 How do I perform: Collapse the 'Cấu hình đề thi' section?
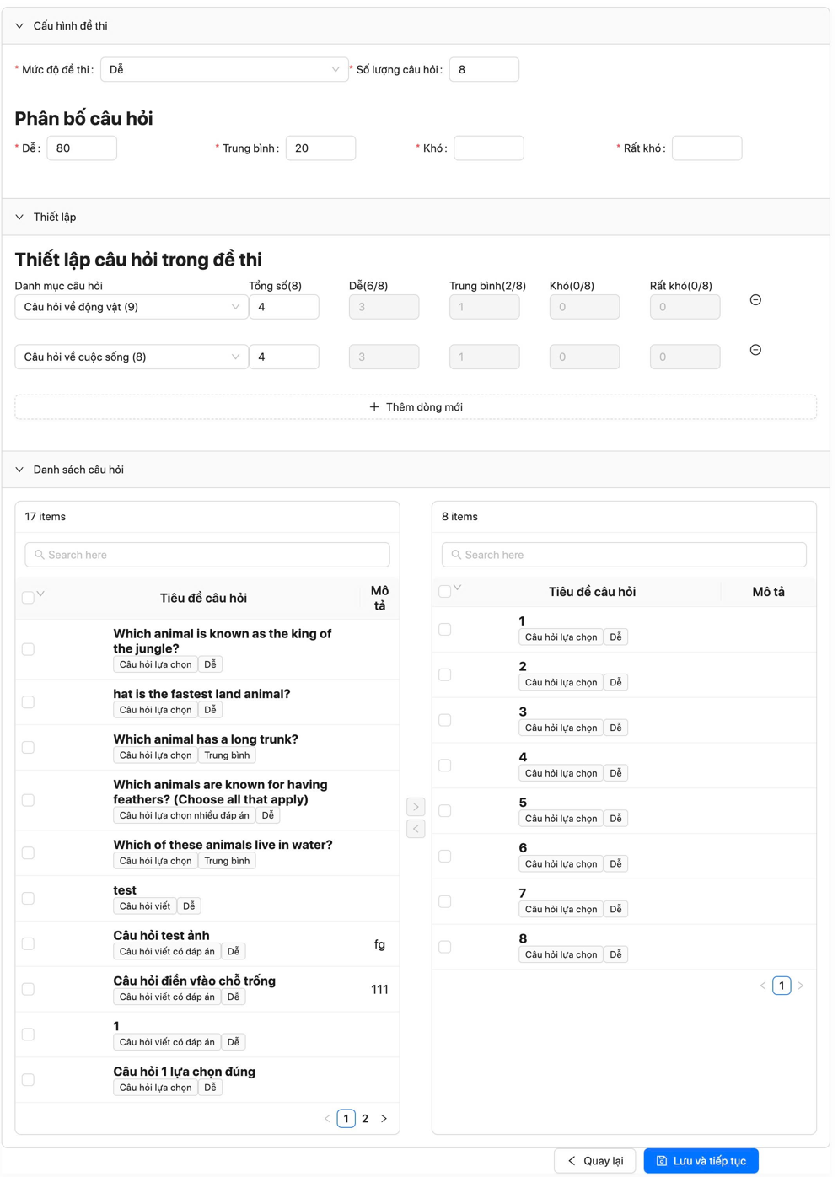pos(19,26)
